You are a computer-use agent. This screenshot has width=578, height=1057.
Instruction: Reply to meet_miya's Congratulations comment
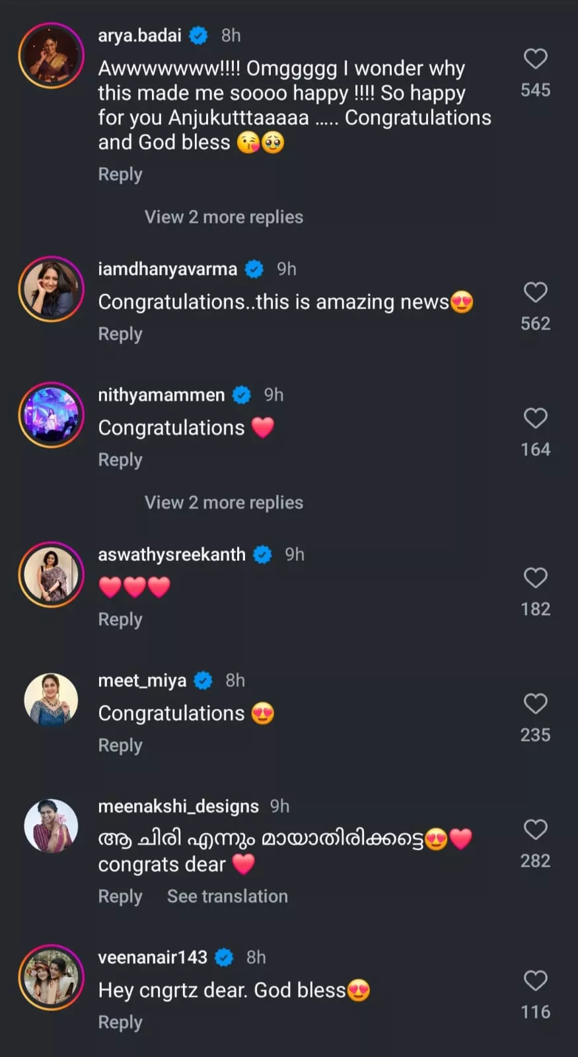pyautogui.click(x=120, y=745)
